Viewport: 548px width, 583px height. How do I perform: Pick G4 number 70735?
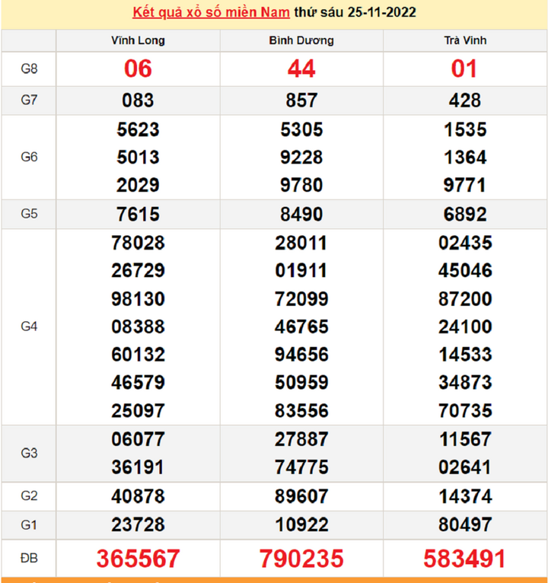(465, 411)
